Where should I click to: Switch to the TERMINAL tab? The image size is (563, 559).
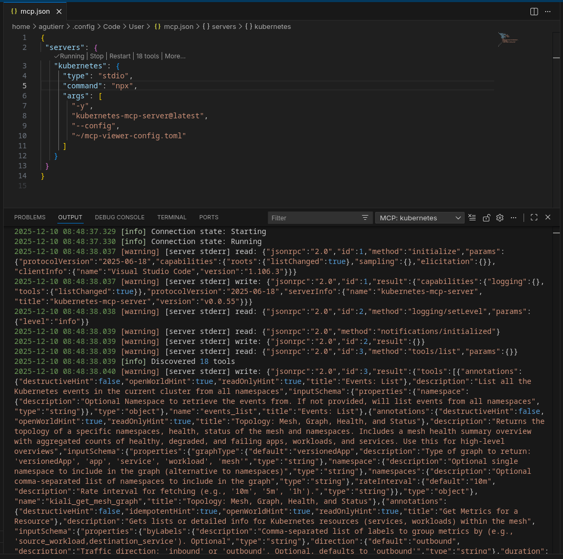pyautogui.click(x=172, y=217)
